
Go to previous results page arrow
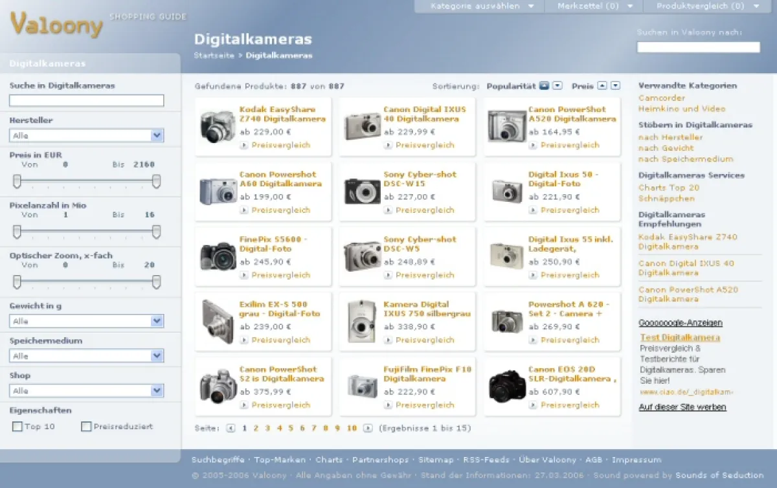click(x=231, y=428)
